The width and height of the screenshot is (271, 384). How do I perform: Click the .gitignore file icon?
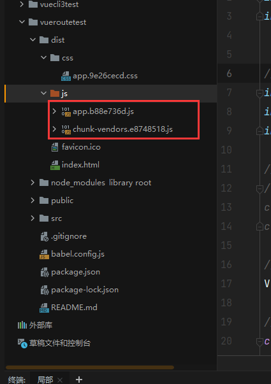point(45,236)
